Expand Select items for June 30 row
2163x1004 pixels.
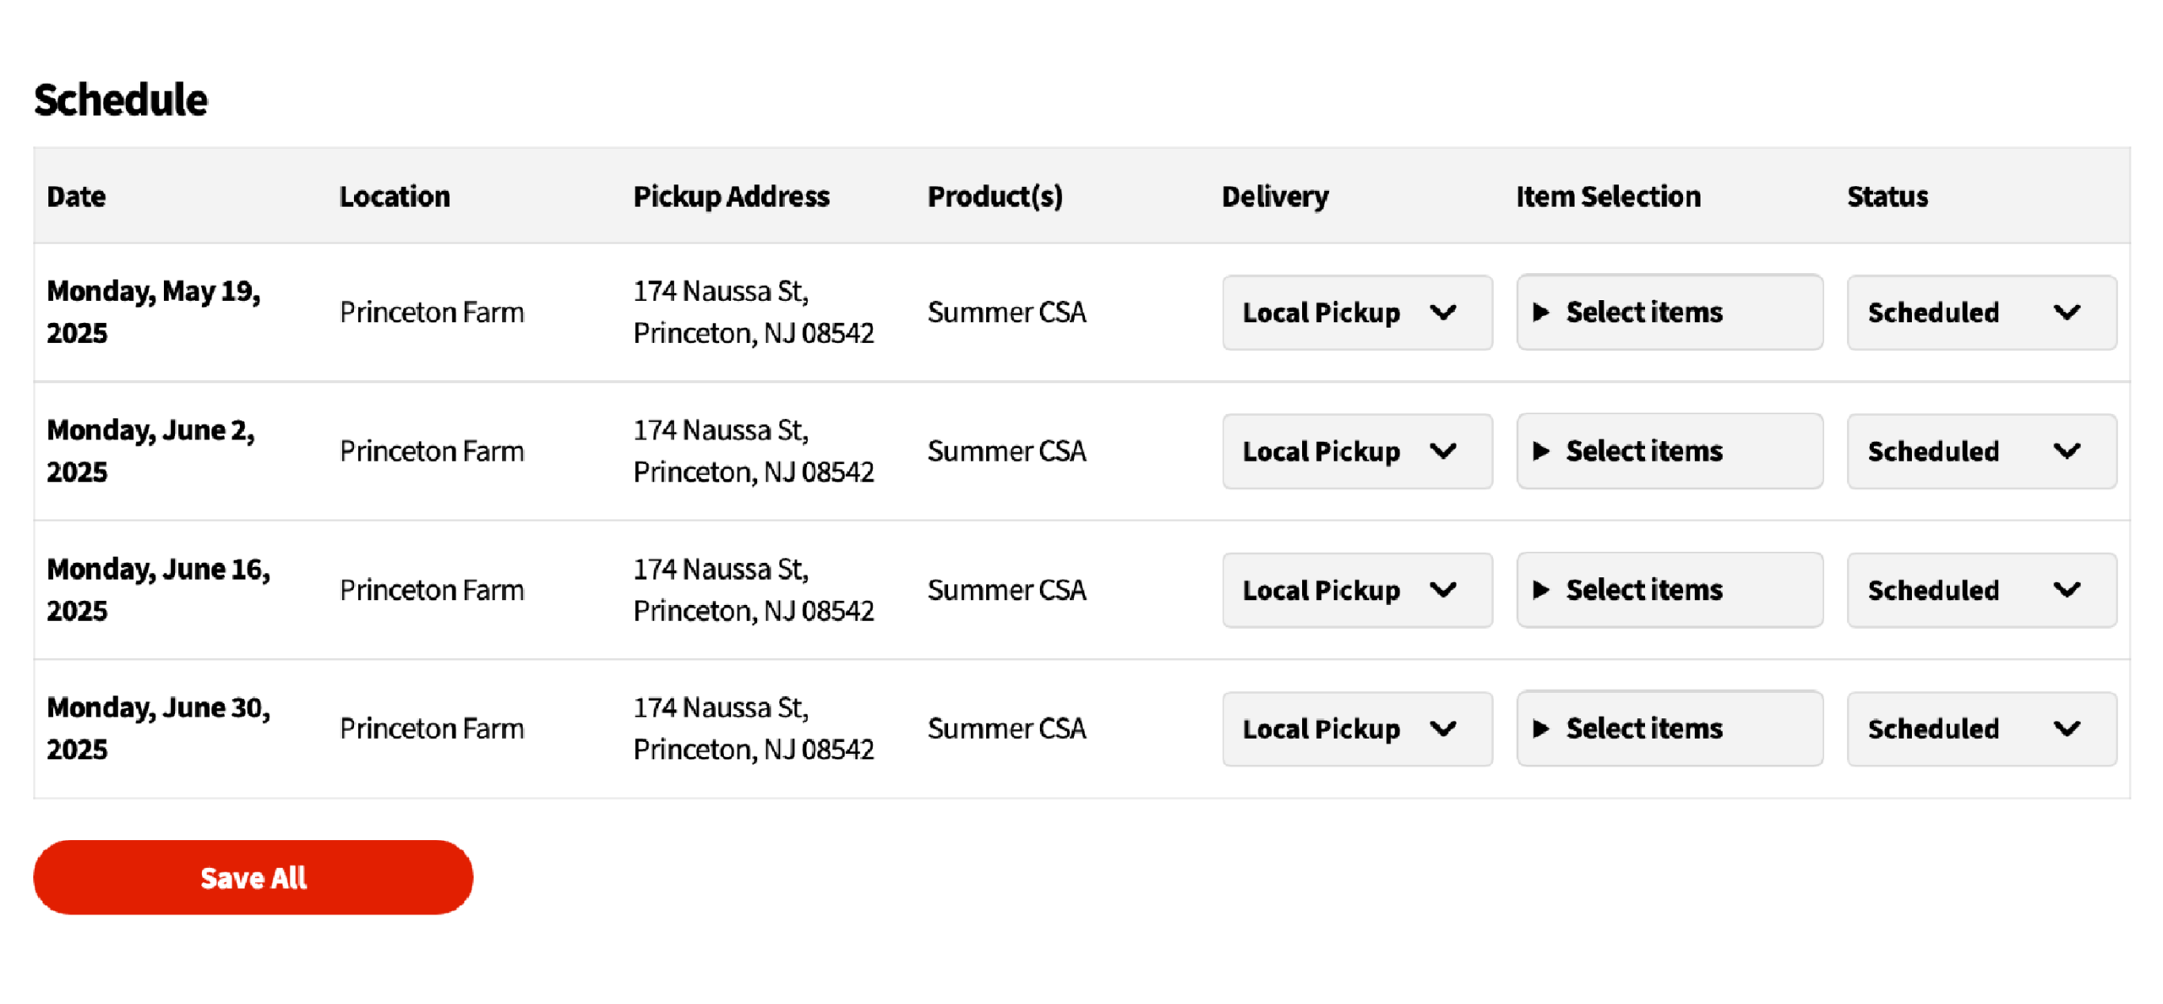click(x=1668, y=728)
